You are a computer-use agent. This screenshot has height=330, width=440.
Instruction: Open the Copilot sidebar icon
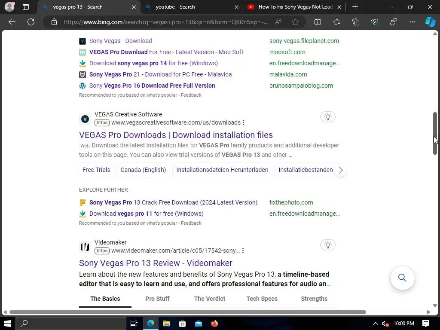click(x=430, y=22)
